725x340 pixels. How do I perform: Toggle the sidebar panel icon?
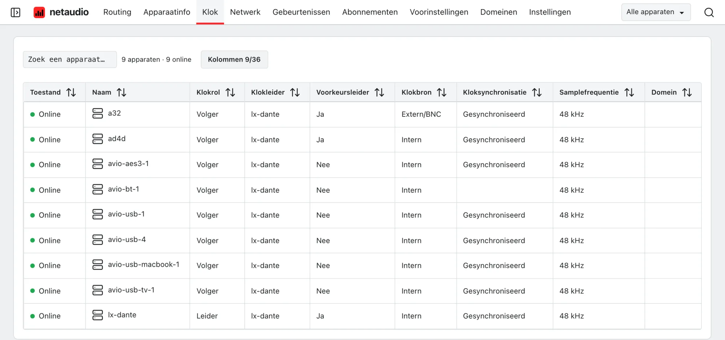pyautogui.click(x=16, y=12)
